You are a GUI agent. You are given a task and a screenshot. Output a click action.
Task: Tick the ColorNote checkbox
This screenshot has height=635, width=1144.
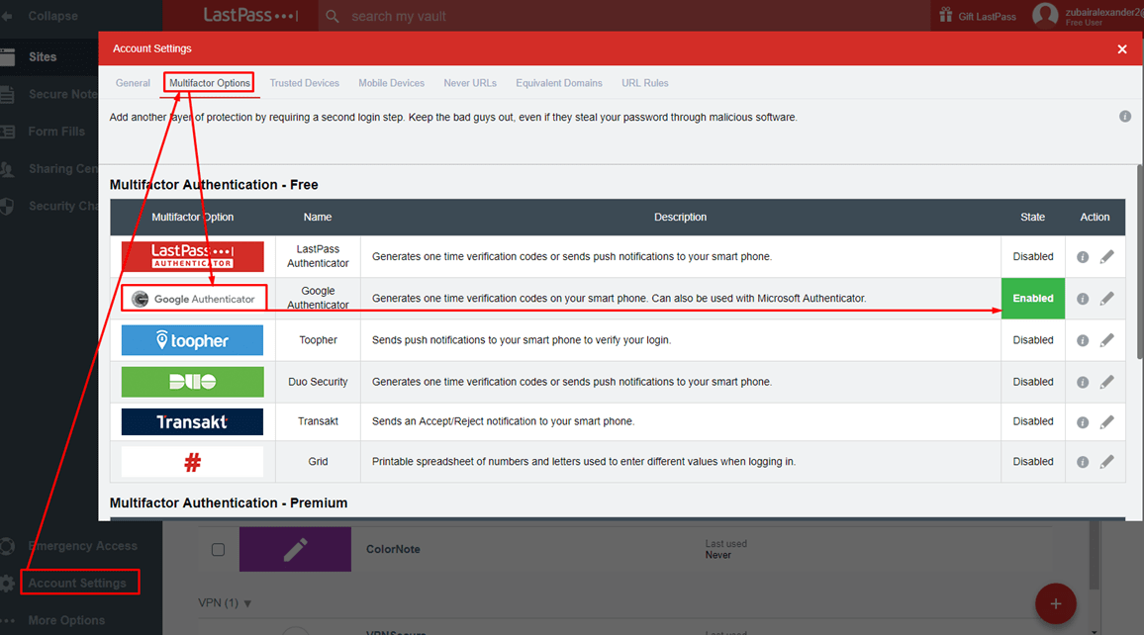tap(218, 550)
